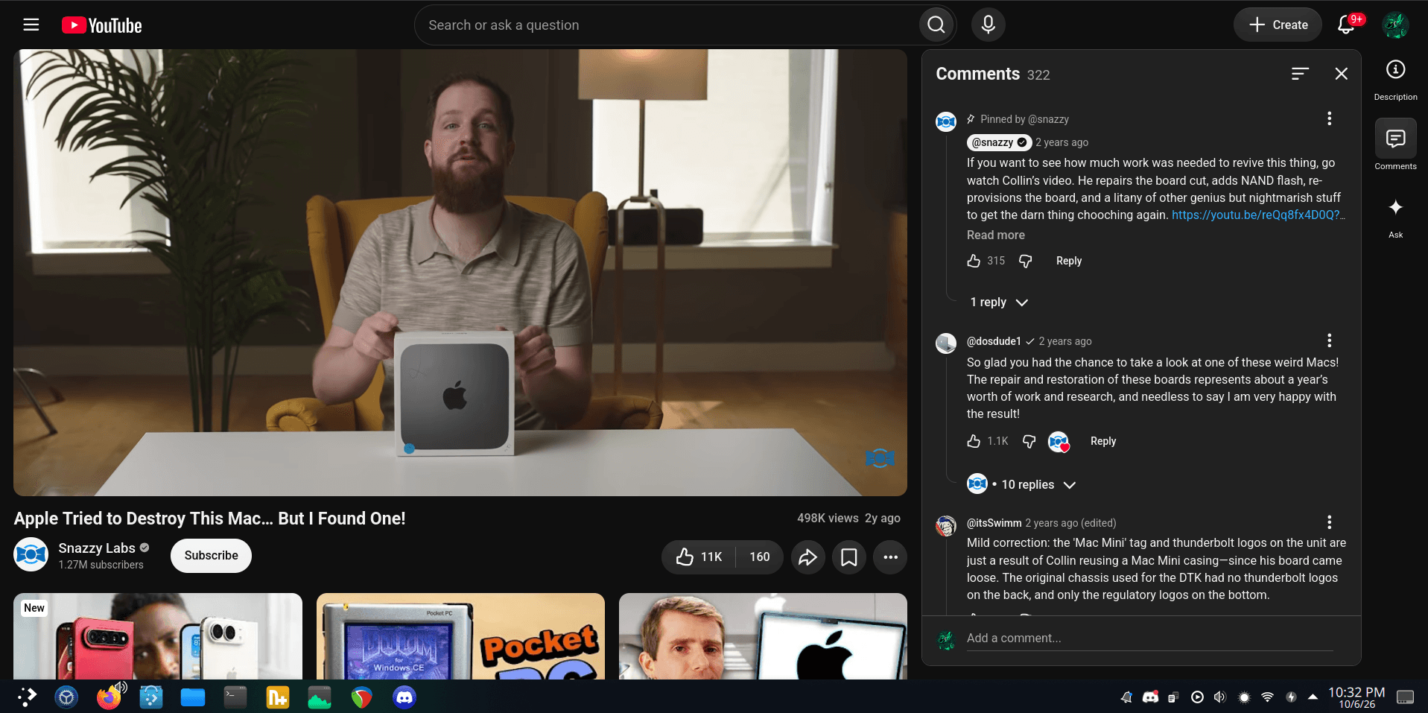Dislike the pinned @snazzy comment
The height and width of the screenshot is (713, 1428).
click(1026, 261)
